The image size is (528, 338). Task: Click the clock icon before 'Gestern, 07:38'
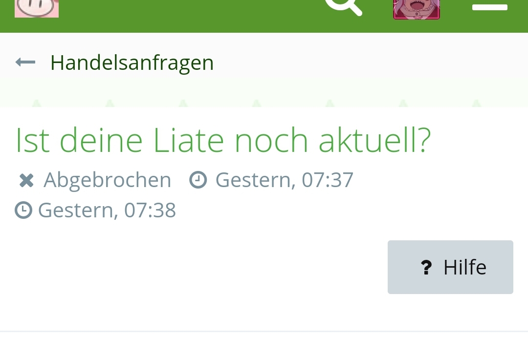pos(23,210)
